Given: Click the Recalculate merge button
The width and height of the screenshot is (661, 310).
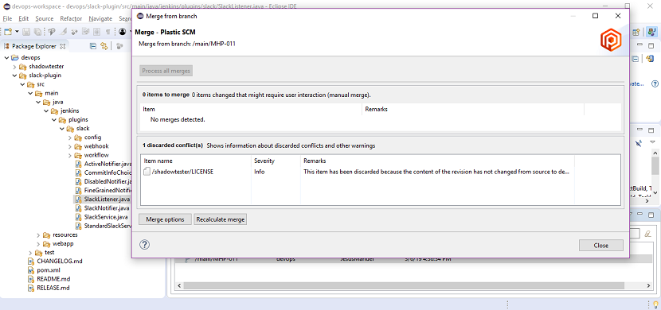Looking at the screenshot, I should pos(220,219).
